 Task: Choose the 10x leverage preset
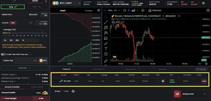[x=11, y=40]
